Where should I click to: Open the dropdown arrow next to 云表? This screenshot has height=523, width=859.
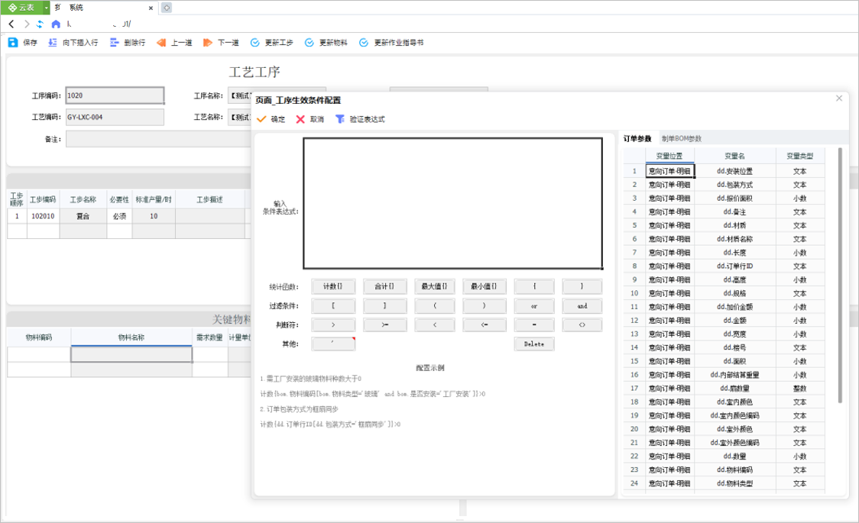(46, 8)
